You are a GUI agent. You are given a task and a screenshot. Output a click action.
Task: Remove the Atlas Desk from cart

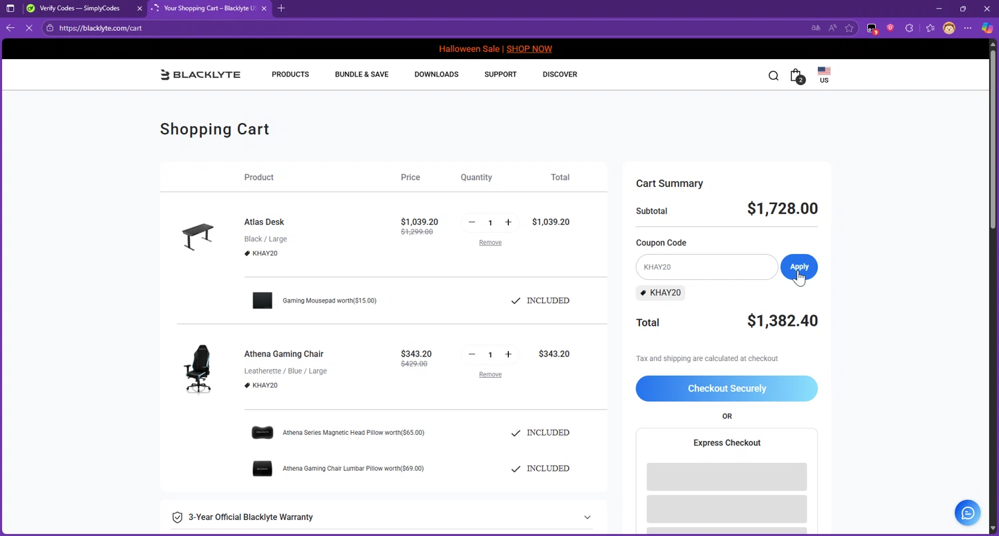point(490,243)
